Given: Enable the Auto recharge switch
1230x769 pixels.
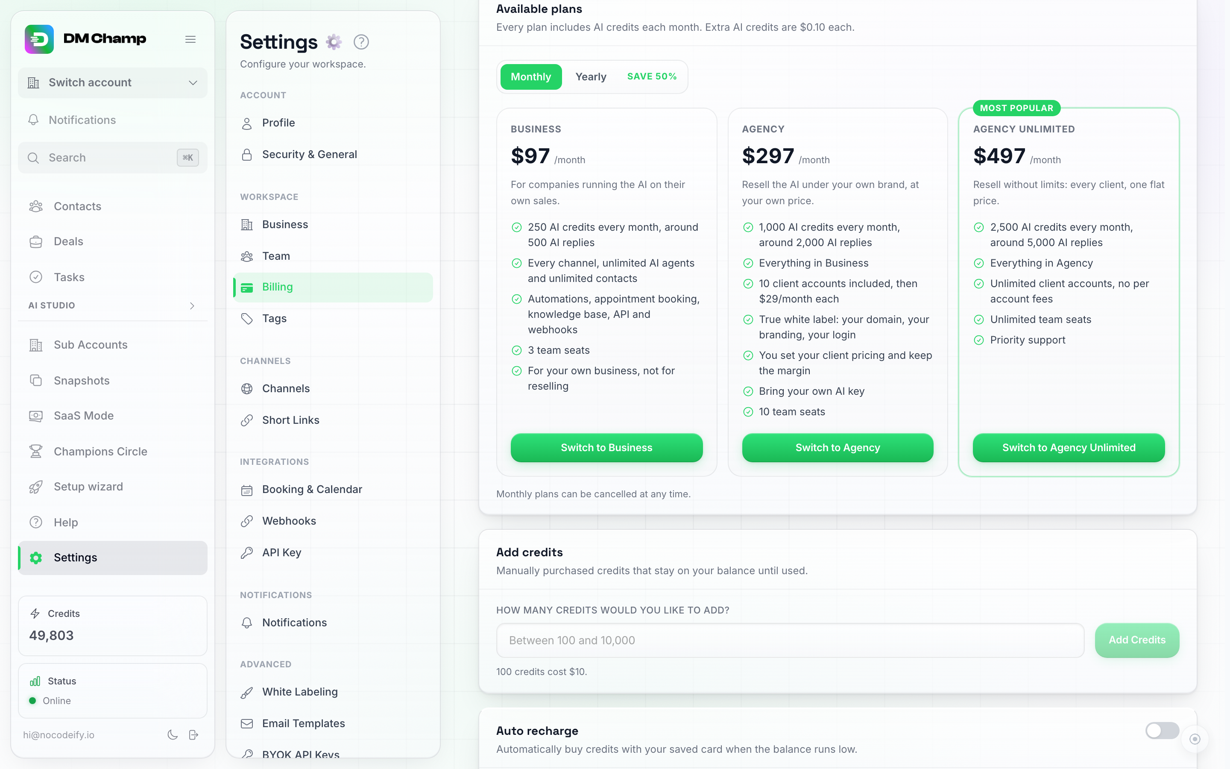Looking at the screenshot, I should click(x=1162, y=731).
